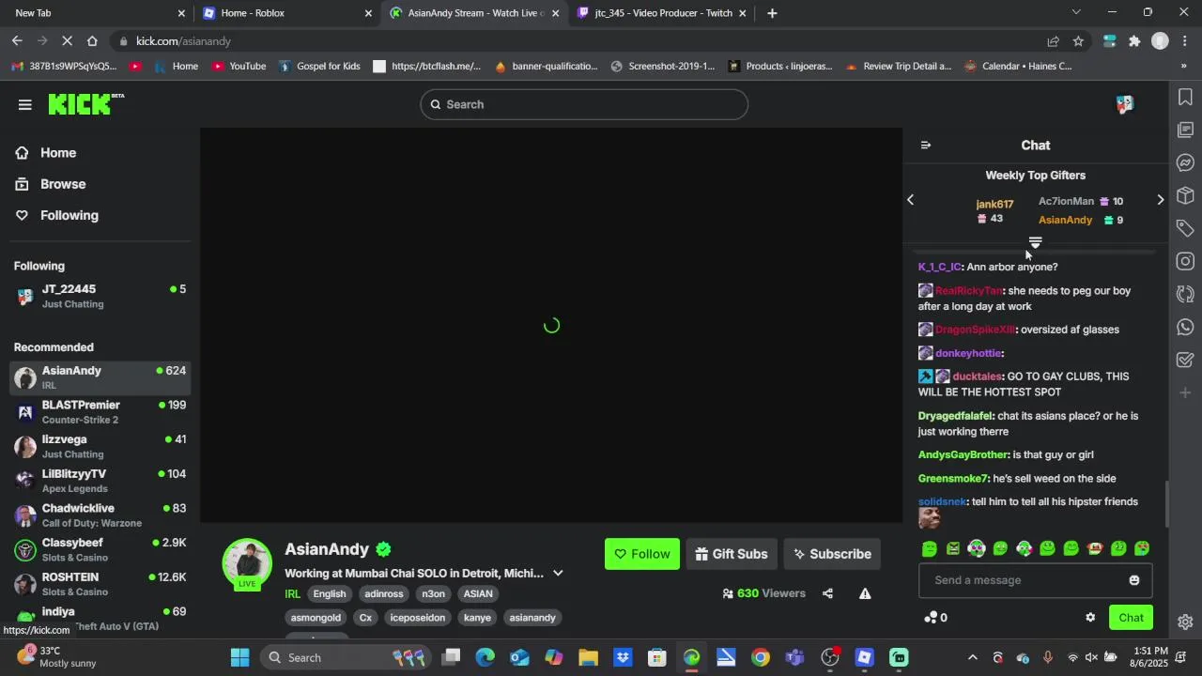Open ROSHTEIN recommended channel
The width and height of the screenshot is (1202, 676).
click(x=100, y=584)
